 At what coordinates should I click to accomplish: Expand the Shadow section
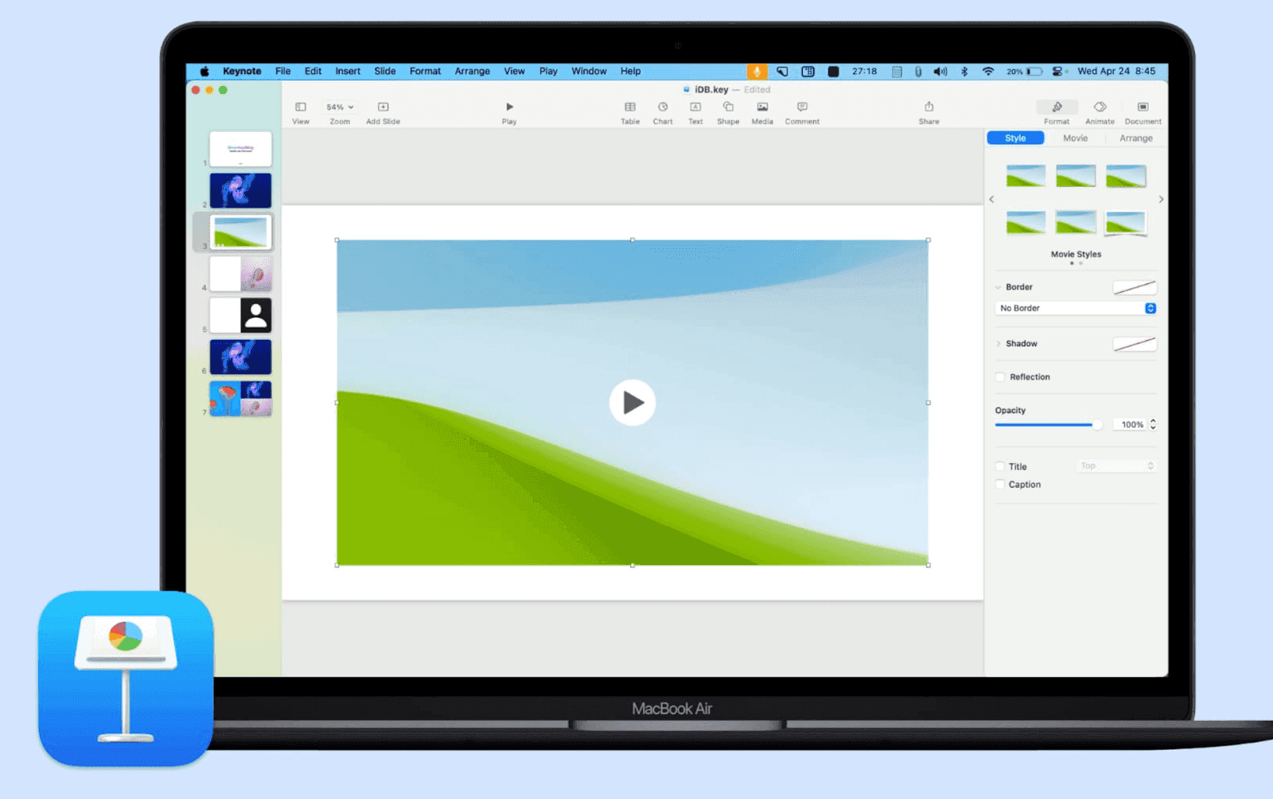click(1000, 344)
